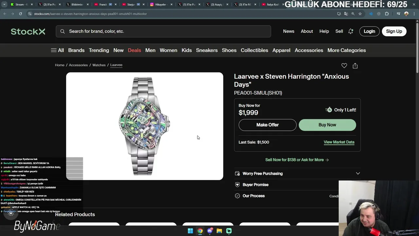Open the Deals menu item
Screen dimensions: 419x236
pos(134,50)
